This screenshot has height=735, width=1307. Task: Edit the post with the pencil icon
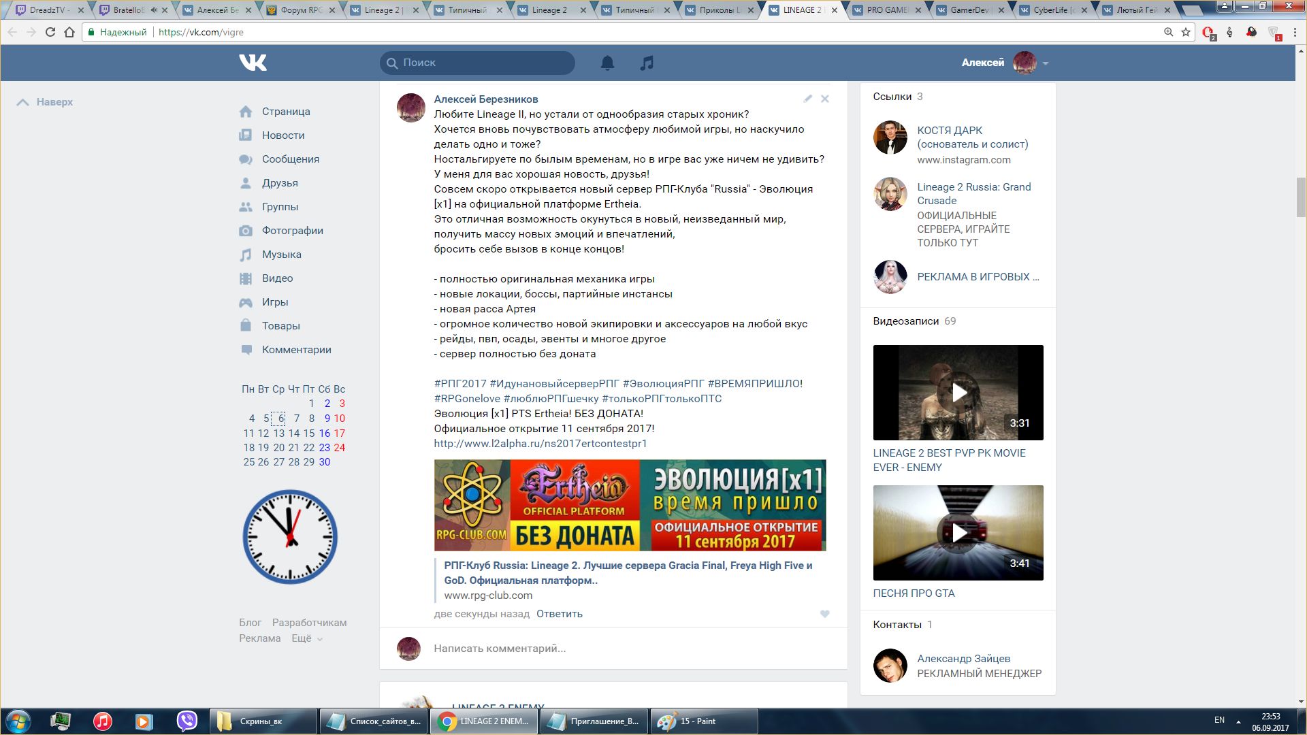[x=807, y=99]
